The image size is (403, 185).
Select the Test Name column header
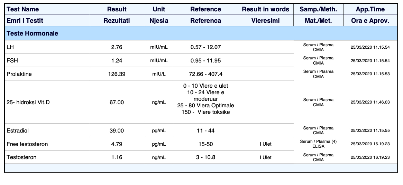click(x=23, y=9)
